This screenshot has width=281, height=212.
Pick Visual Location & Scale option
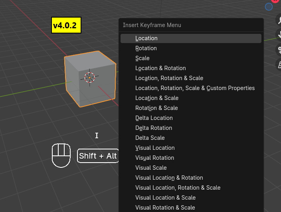[x=191, y=198]
